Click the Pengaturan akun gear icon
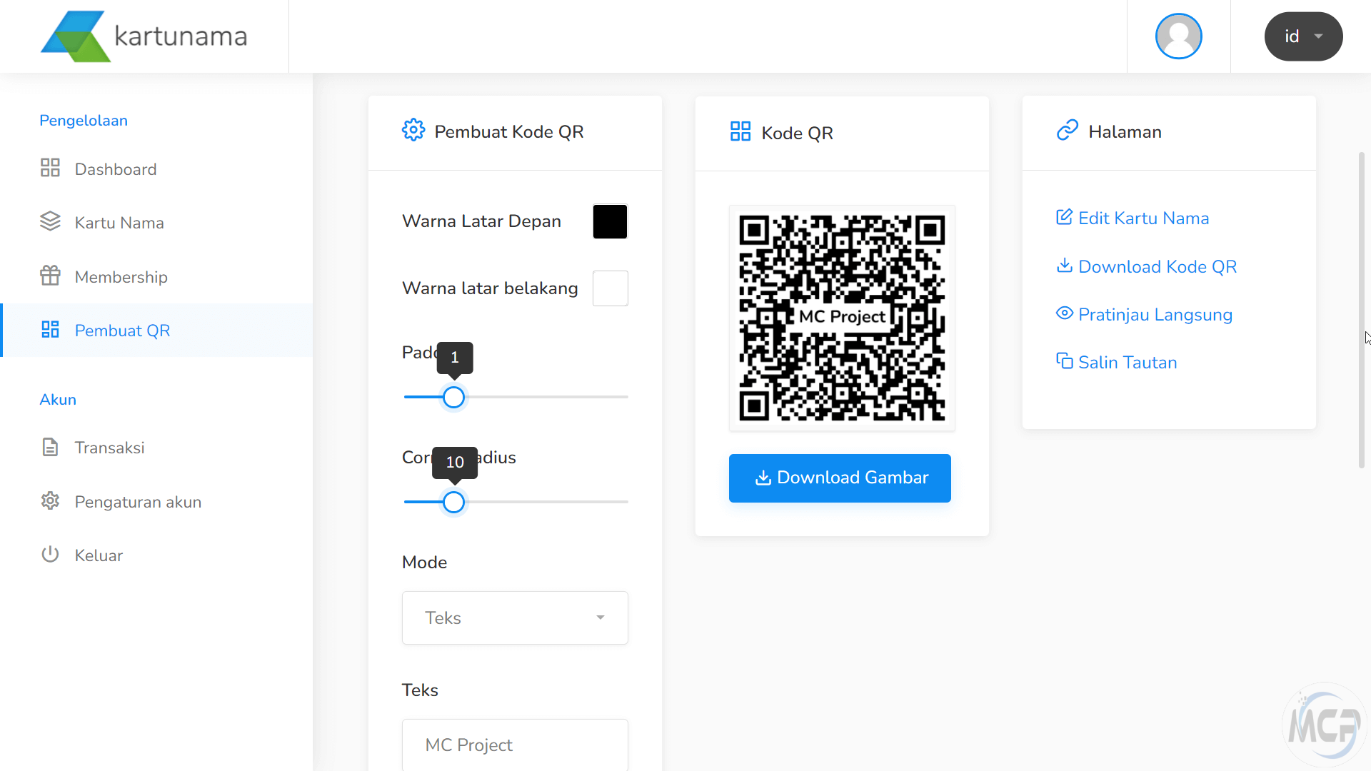This screenshot has height=771, width=1371. pos(50,501)
